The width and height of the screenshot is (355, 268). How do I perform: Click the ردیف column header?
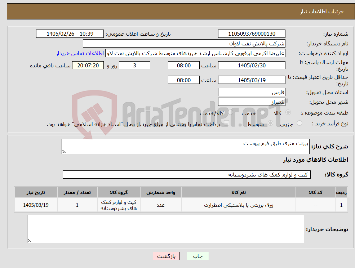click(x=341, y=192)
